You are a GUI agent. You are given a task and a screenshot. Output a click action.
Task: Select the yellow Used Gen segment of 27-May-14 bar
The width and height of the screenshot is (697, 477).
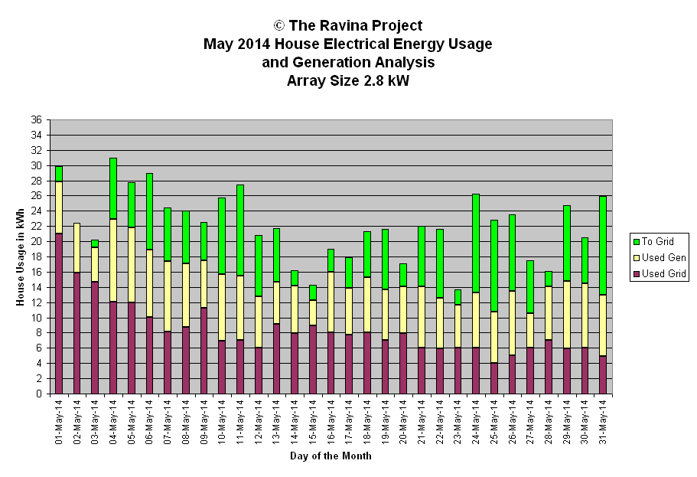[530, 331]
